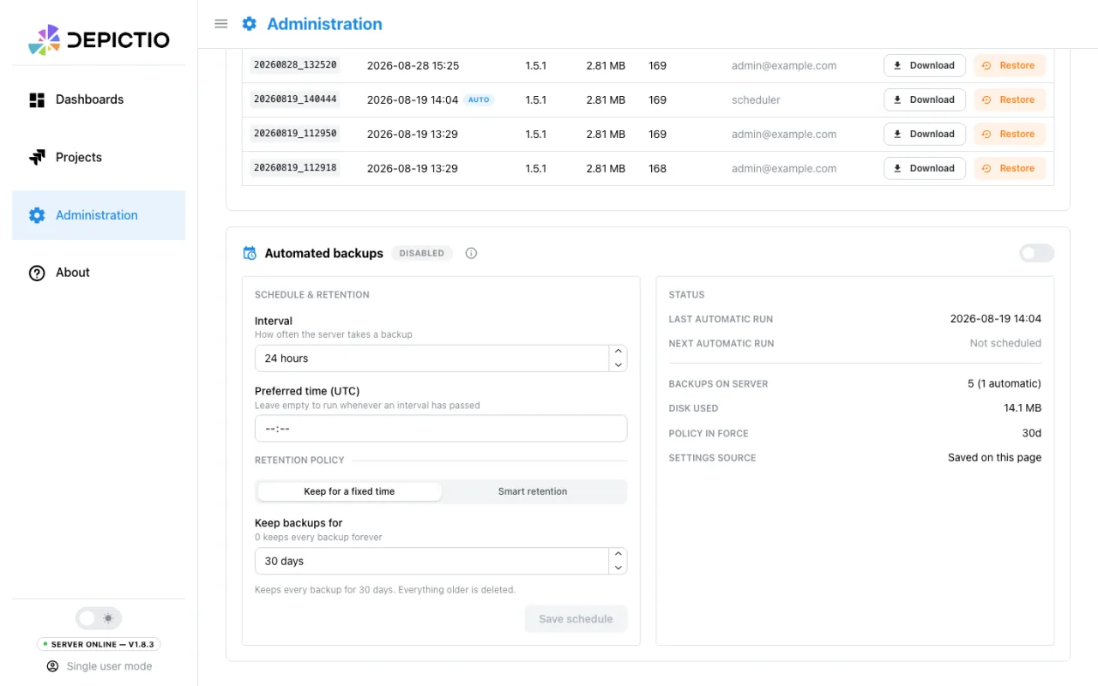Select Administration in the sidebar
The width and height of the screenshot is (1098, 686).
pos(99,215)
